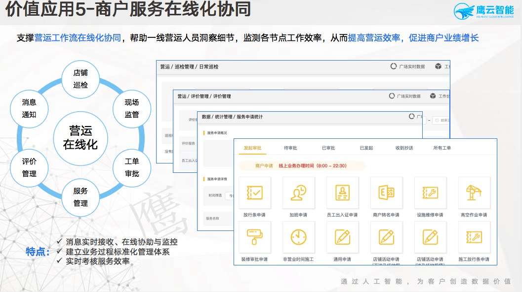Open the 施工放行条申请 icon tile
Screen dimensions: 522x292
pos(475,237)
